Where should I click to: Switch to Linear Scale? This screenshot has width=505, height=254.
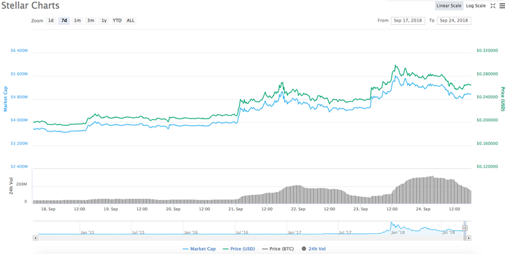[x=449, y=6]
